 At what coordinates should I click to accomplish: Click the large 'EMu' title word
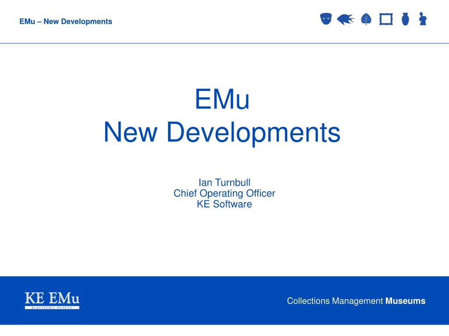pyautogui.click(x=222, y=99)
